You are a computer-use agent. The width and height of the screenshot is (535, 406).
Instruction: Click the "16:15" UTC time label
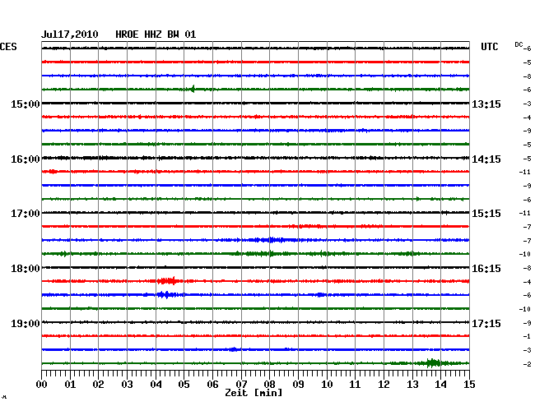tap(486, 269)
